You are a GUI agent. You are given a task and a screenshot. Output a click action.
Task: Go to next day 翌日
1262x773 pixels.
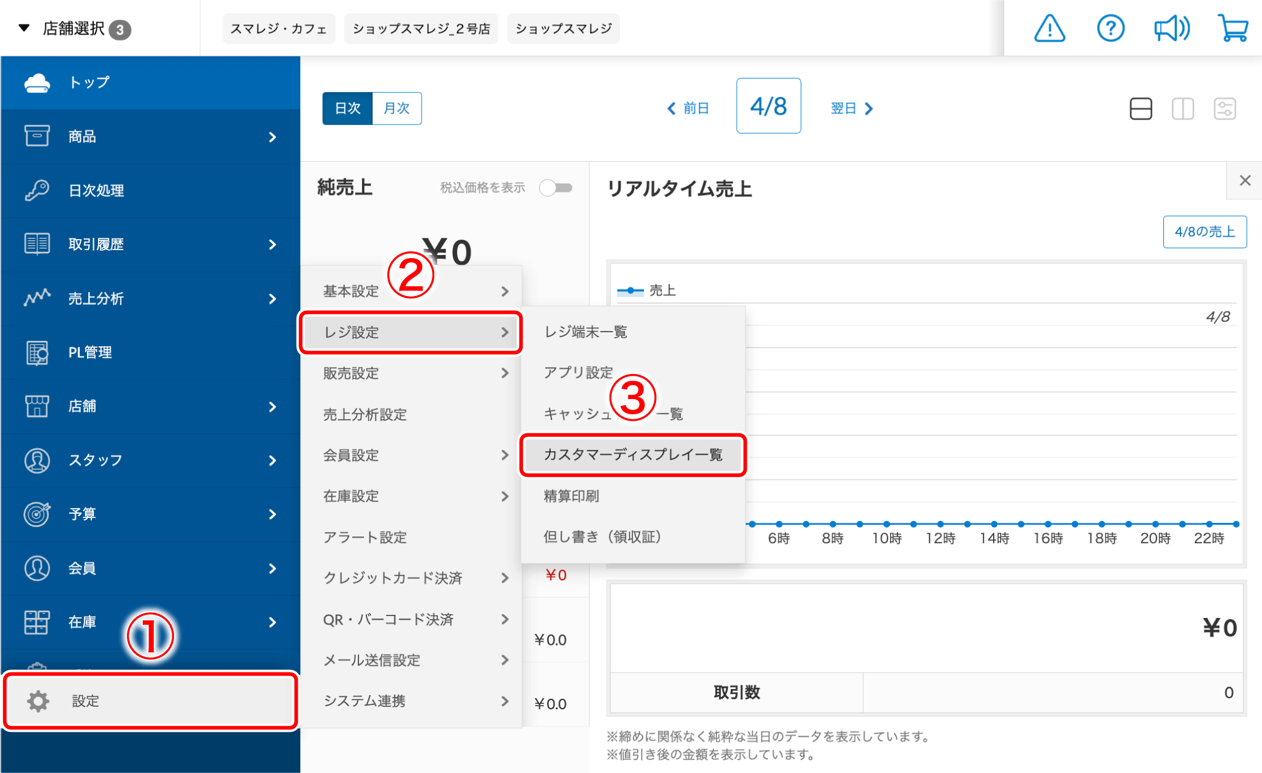pos(852,109)
